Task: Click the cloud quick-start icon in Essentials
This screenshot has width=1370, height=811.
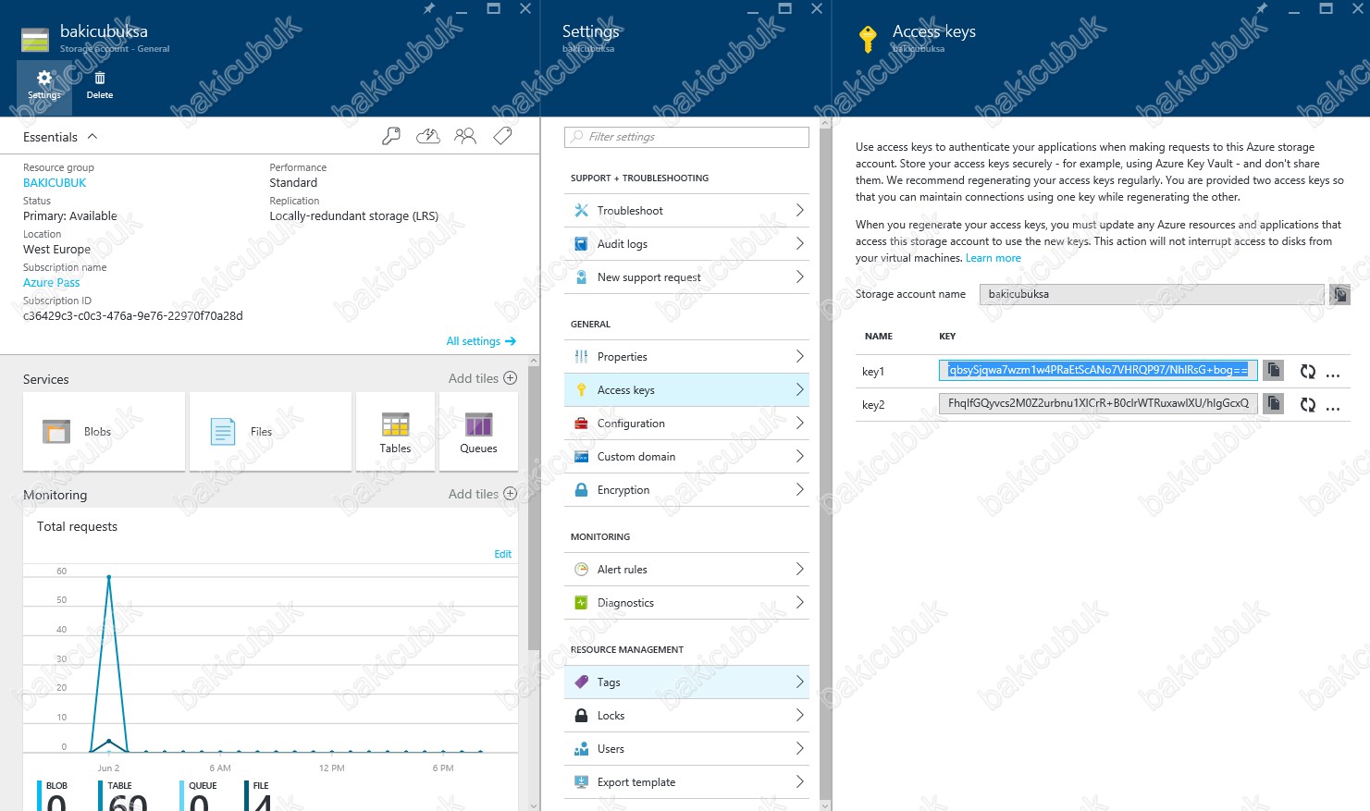Action: click(428, 137)
